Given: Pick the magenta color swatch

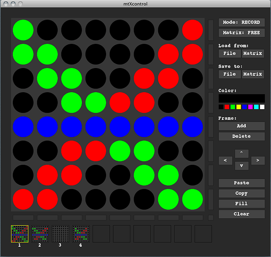Looking at the screenshot, I should tap(250, 107).
